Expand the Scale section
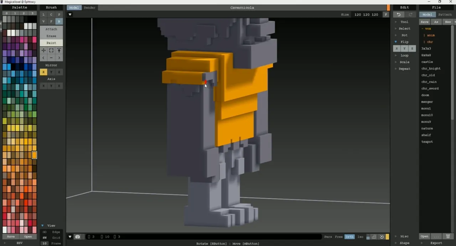 tap(404, 62)
